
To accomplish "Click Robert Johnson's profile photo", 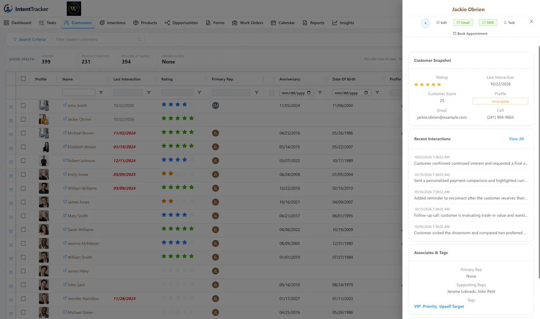I will coord(44,161).
